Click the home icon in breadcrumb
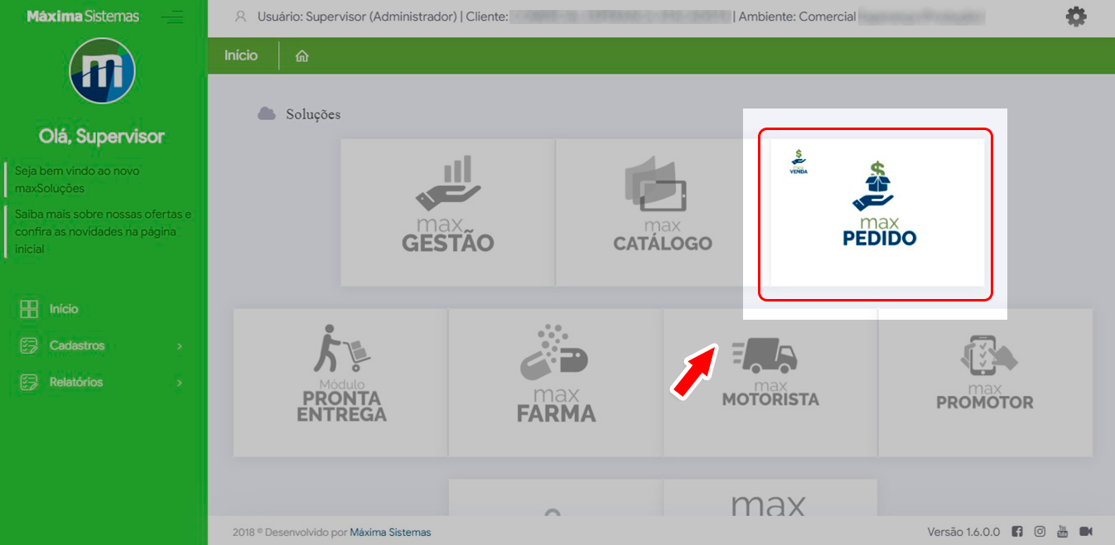1115x545 pixels. tap(302, 56)
